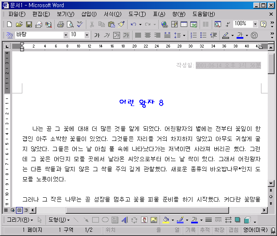Screen dimensions: 277x236
Task: Open the 서식(O) Format menu
Action: [x=112, y=14]
